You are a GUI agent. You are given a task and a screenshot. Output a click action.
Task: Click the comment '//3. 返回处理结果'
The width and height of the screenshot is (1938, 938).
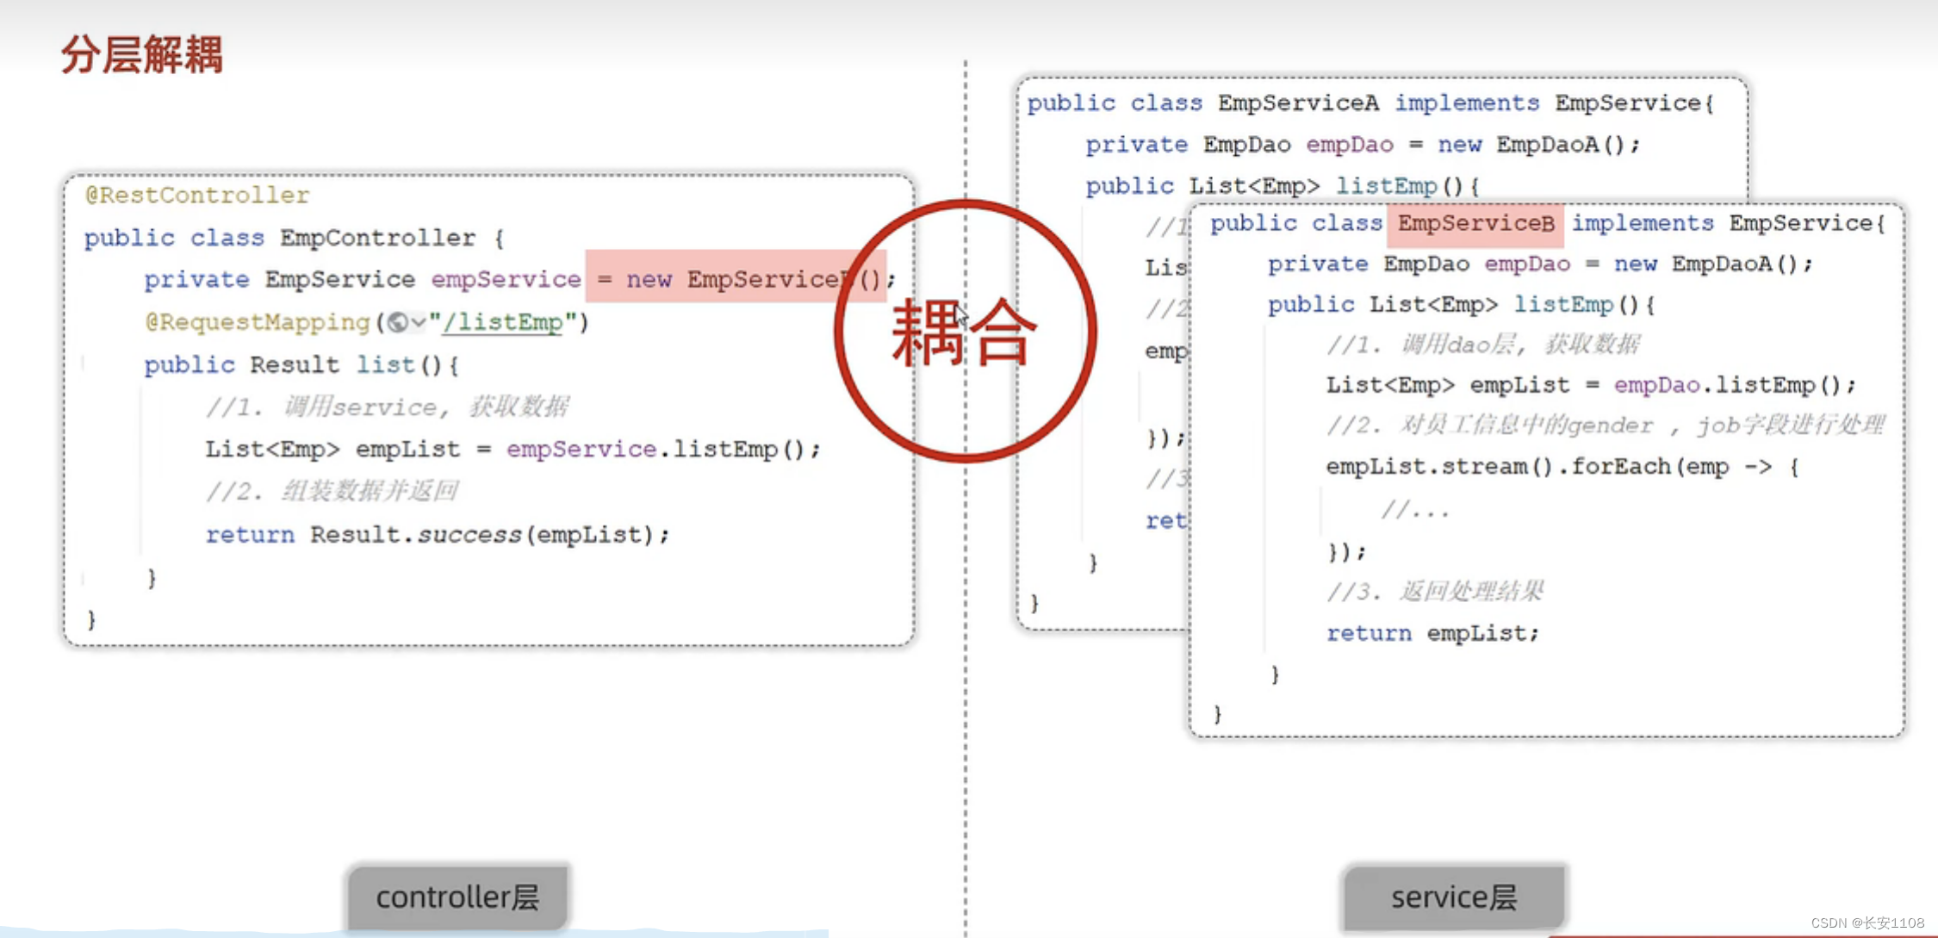coord(1435,592)
